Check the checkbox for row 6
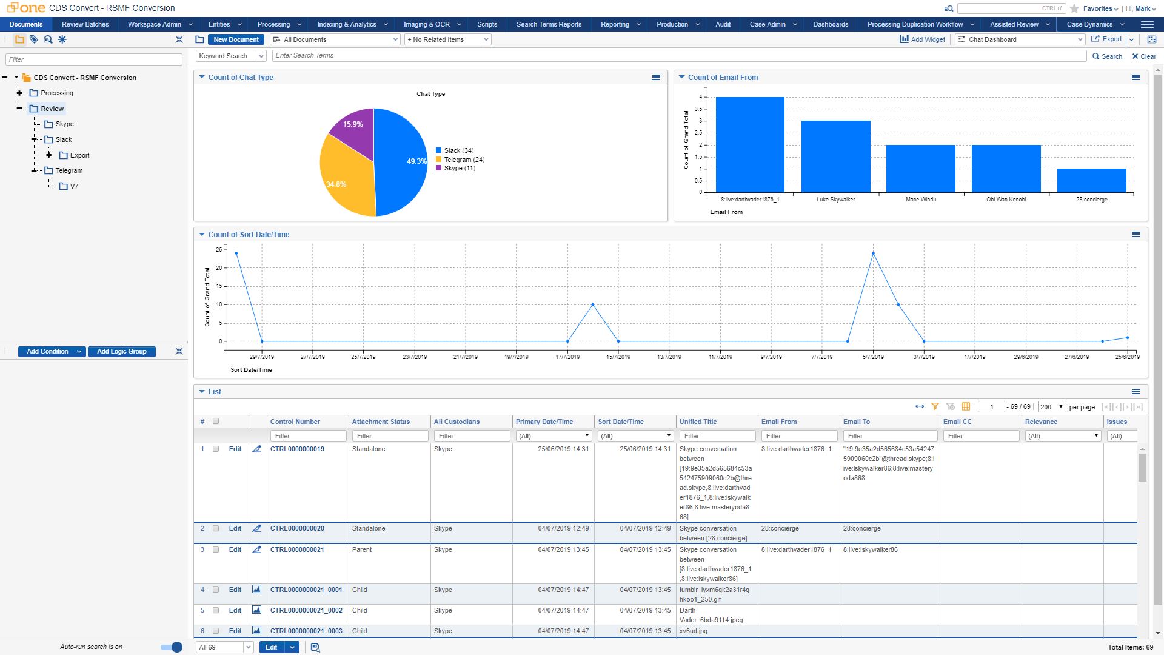The width and height of the screenshot is (1164, 655). (216, 631)
